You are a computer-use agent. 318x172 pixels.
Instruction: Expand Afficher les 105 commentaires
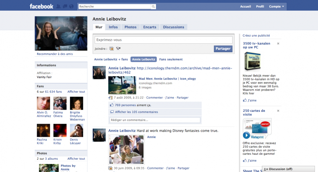(x=136, y=112)
